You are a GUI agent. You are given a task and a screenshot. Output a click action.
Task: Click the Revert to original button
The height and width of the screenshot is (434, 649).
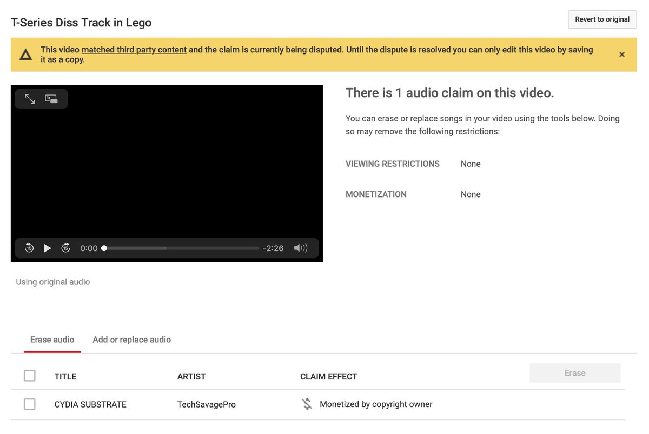click(x=602, y=19)
